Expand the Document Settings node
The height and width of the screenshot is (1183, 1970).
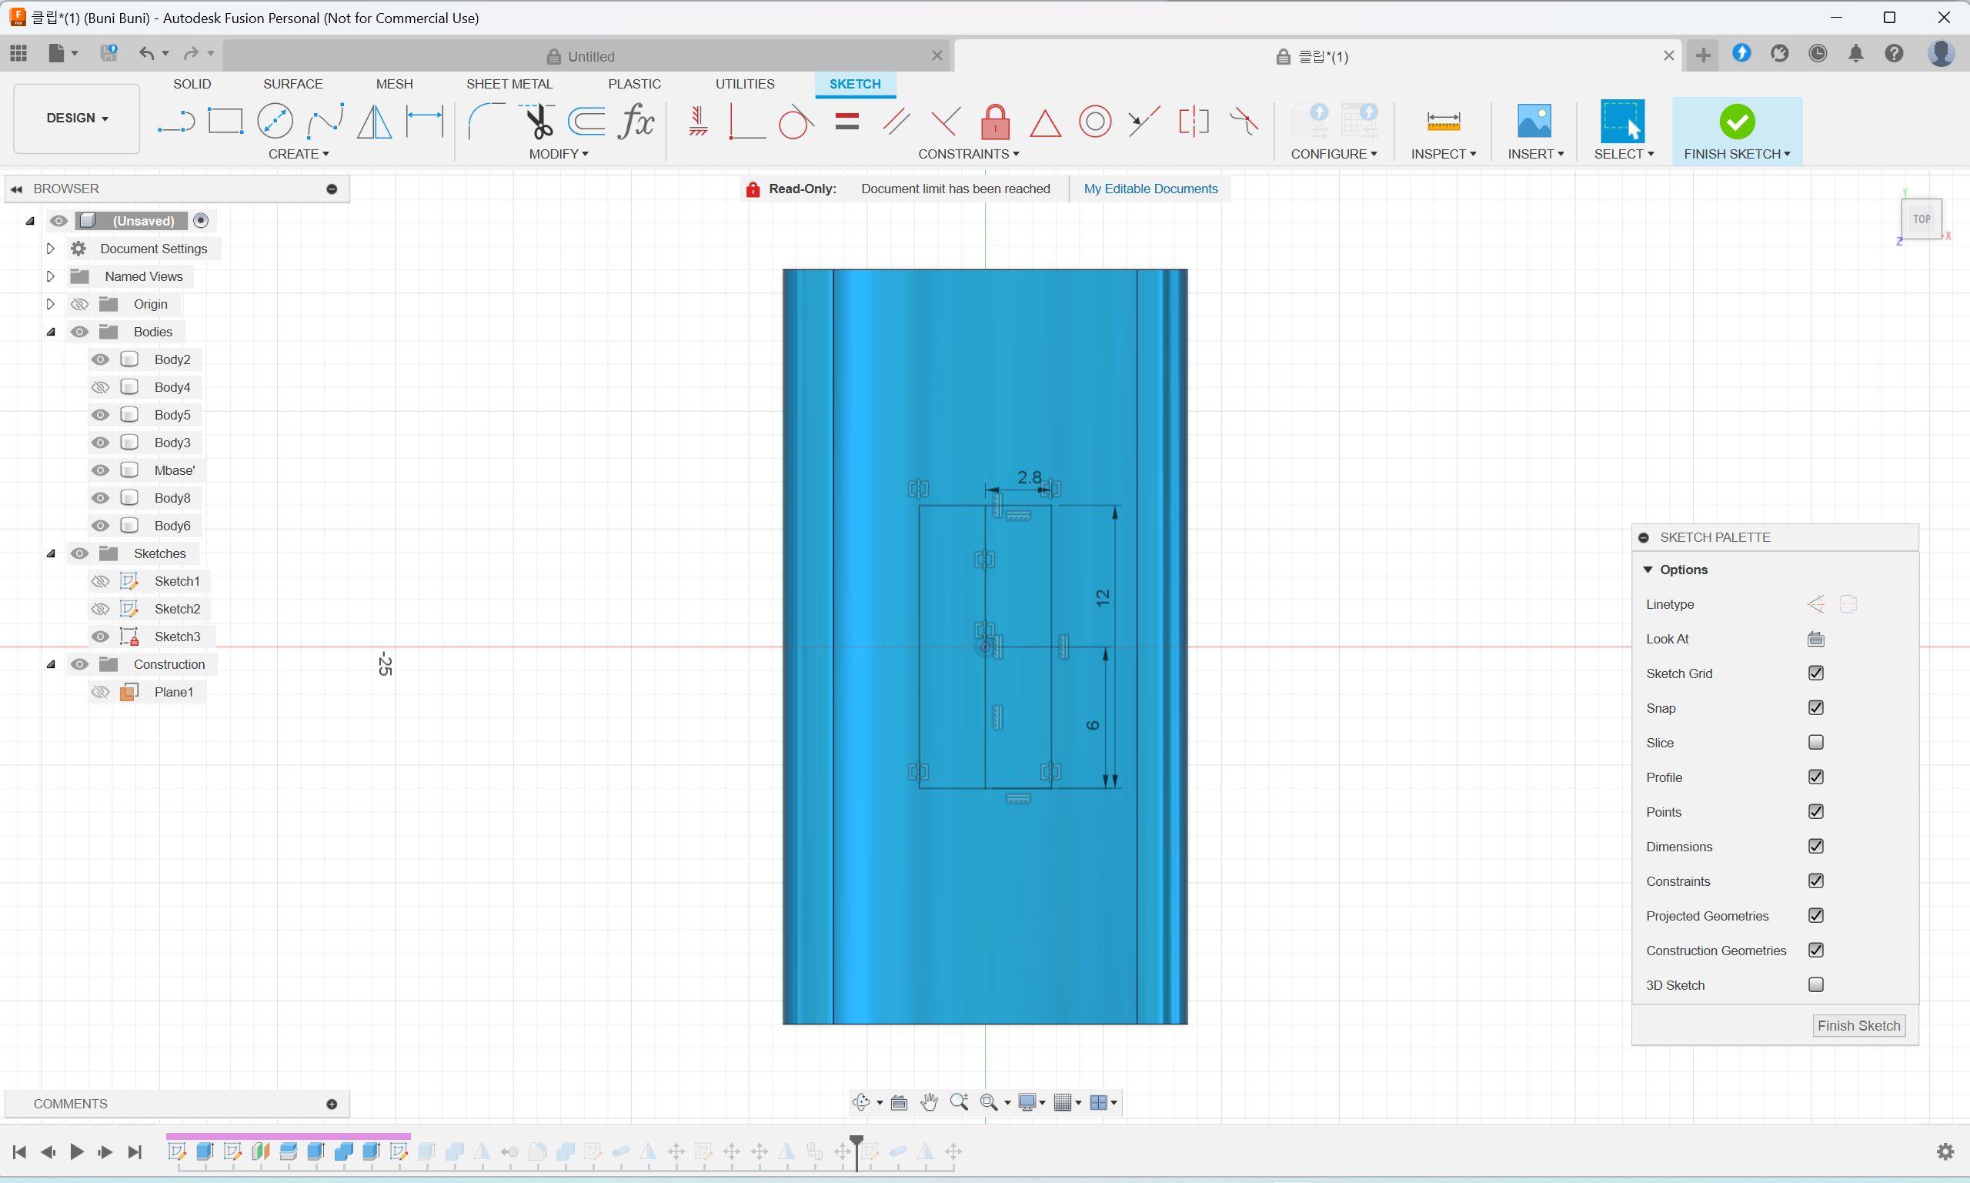pyautogui.click(x=50, y=249)
